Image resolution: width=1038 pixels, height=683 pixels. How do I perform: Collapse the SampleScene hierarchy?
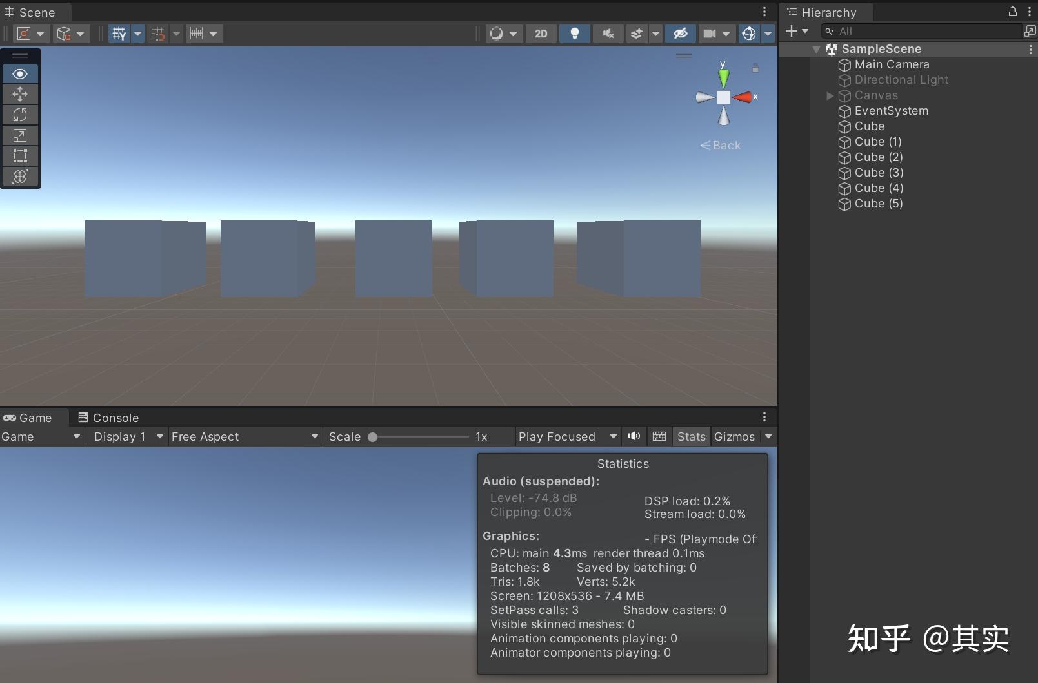click(x=816, y=49)
